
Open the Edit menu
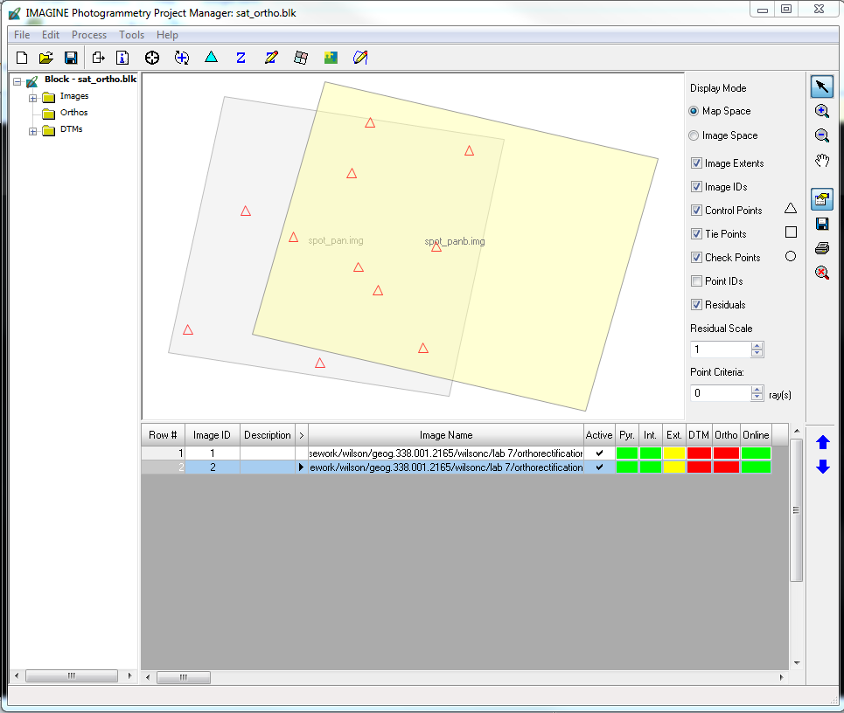pyautogui.click(x=51, y=34)
